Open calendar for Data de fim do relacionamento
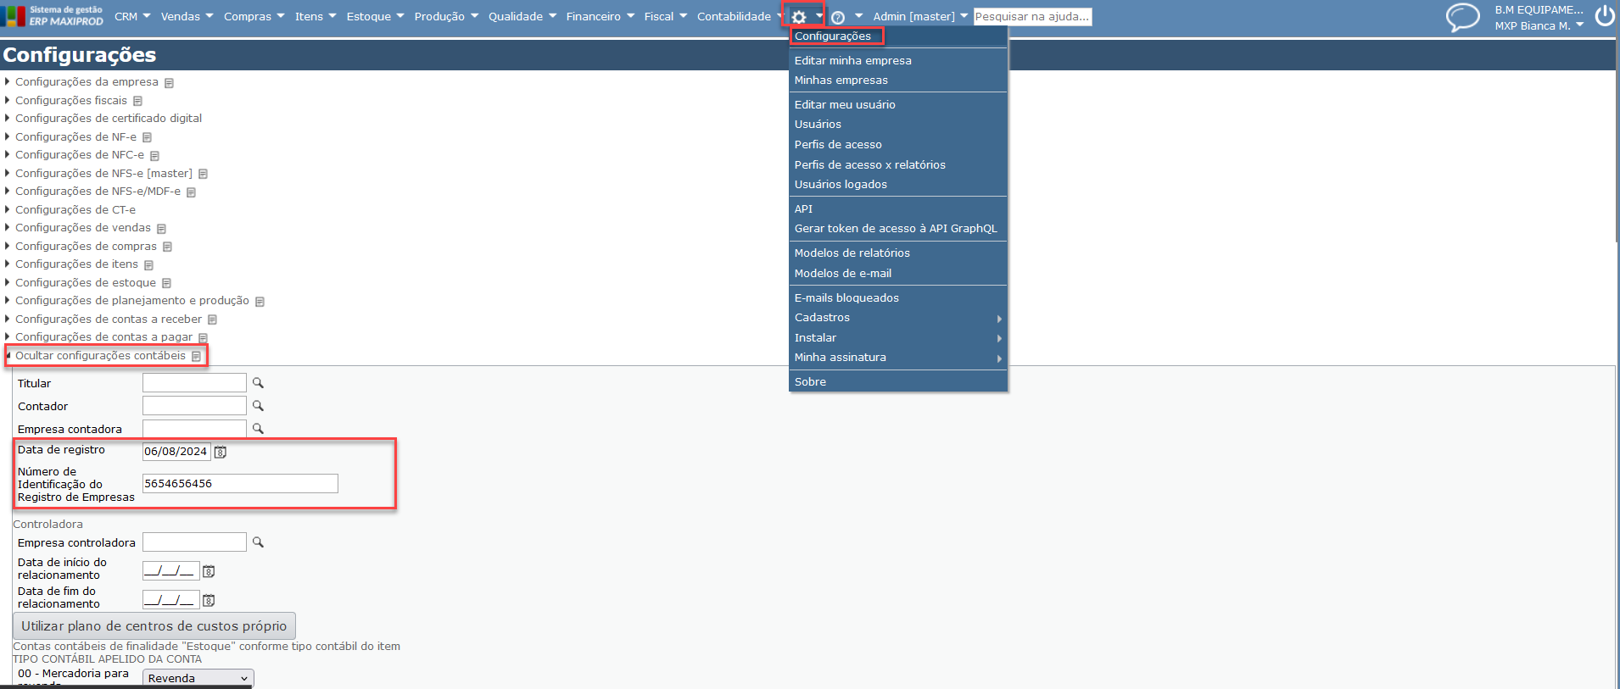 pos(209,601)
